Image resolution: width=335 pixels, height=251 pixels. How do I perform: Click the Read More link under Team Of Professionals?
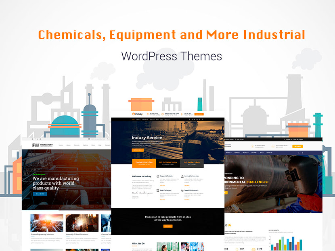click(x=187, y=199)
